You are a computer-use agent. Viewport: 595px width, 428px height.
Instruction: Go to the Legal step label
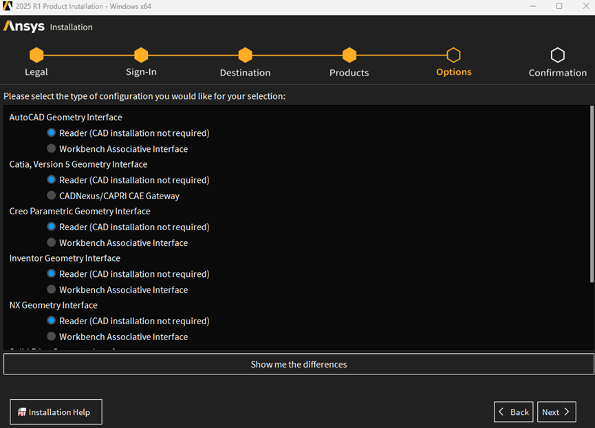[36, 72]
